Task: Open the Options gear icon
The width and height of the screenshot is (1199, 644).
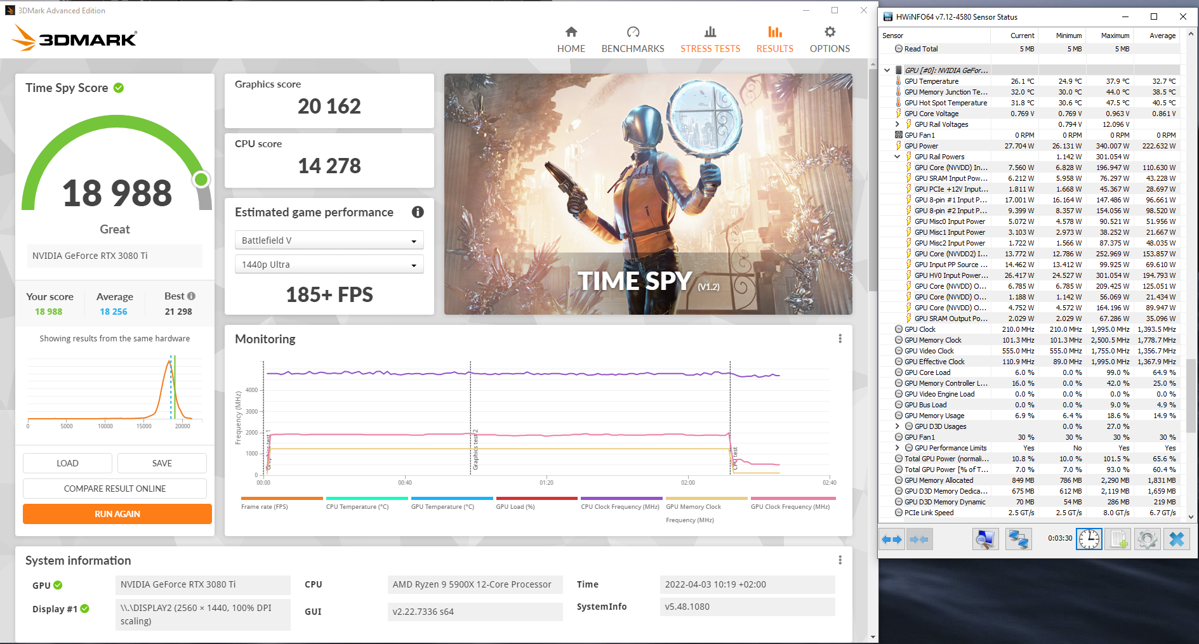Action: coord(830,32)
